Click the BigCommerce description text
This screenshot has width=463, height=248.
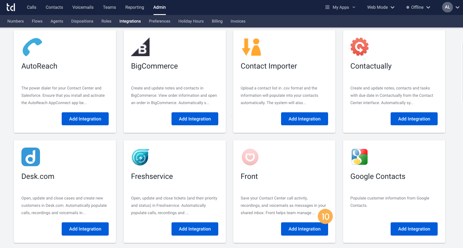[x=174, y=95]
